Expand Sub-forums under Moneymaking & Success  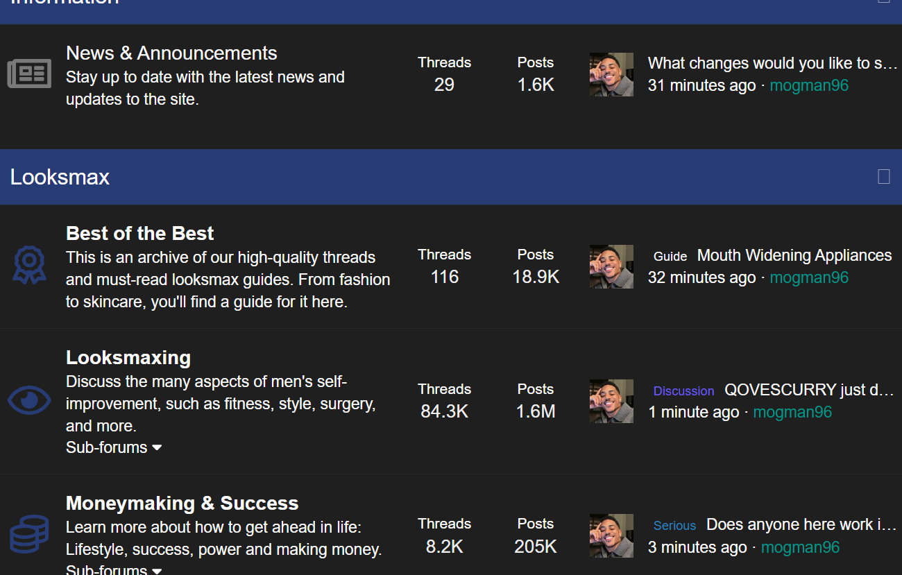[x=114, y=569]
